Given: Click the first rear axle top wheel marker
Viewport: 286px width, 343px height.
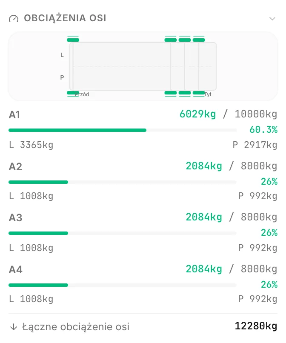Looking at the screenshot, I should point(171,40).
